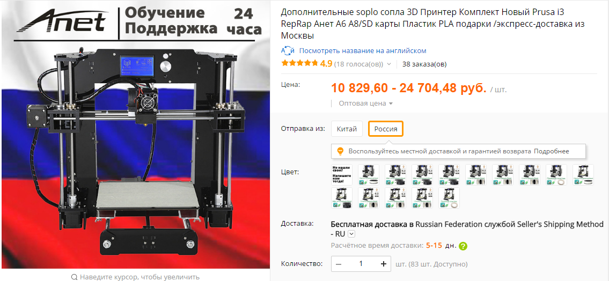Select Китай as shipping origin
This screenshot has width=609, height=281.
click(x=347, y=129)
